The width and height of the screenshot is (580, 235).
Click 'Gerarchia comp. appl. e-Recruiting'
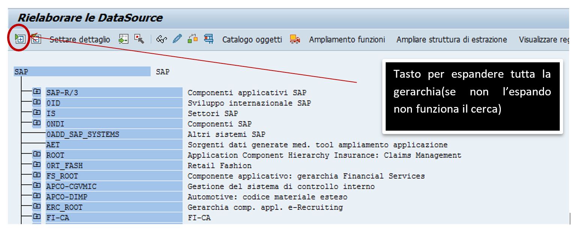[x=265, y=208]
